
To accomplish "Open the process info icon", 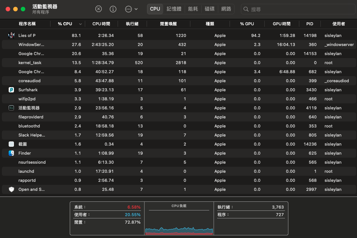I will [113, 9].
